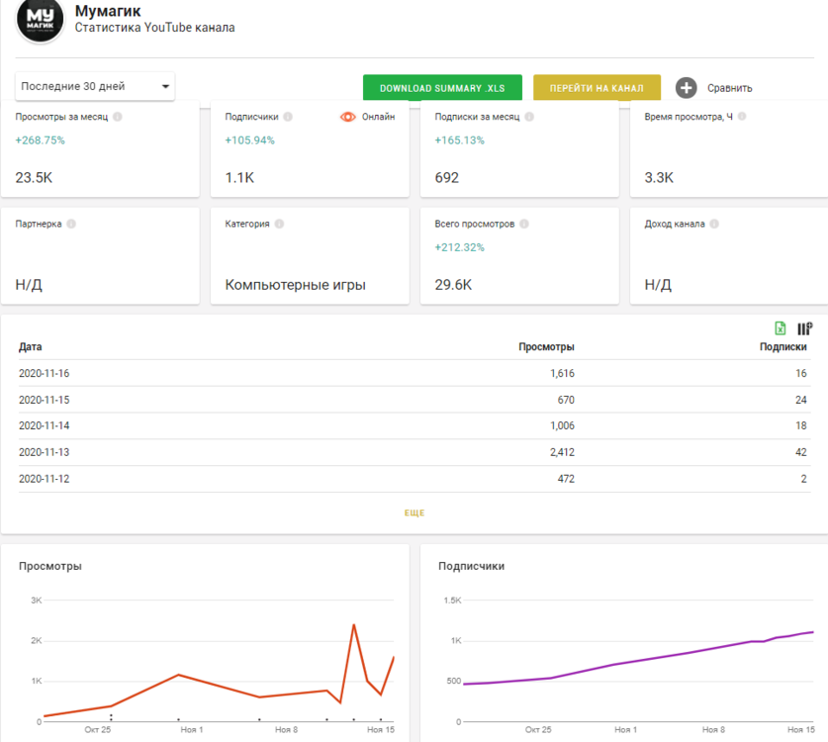Image resolution: width=828 pixels, height=742 pixels.
Task: Open the table column settings icon
Action: click(x=804, y=328)
